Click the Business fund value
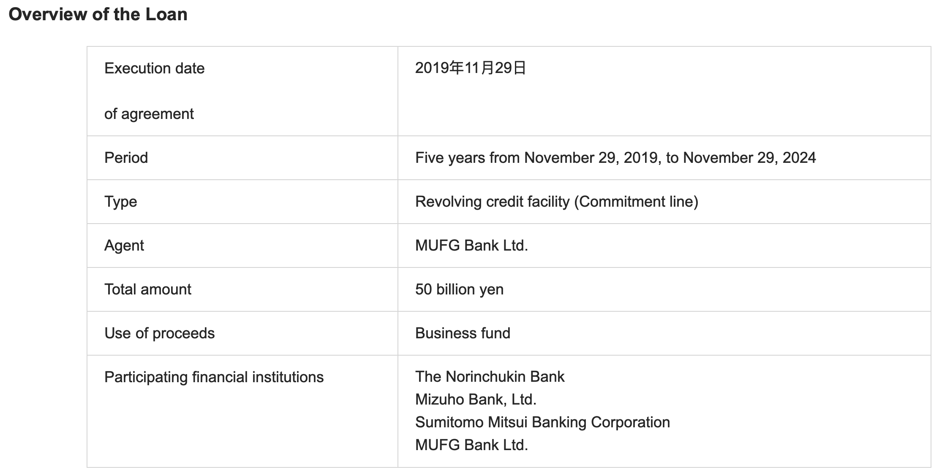This screenshot has height=475, width=942. click(x=463, y=333)
